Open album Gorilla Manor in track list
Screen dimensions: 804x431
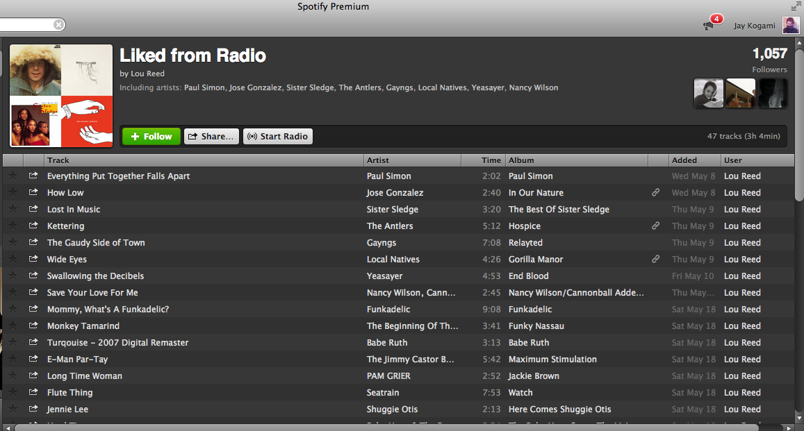tap(536, 259)
